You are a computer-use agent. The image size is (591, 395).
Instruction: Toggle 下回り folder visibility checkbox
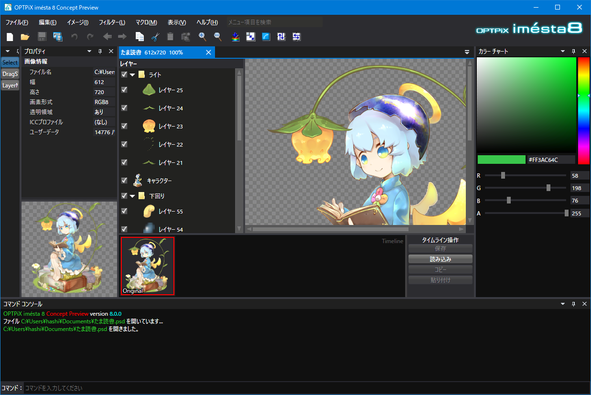click(x=124, y=196)
